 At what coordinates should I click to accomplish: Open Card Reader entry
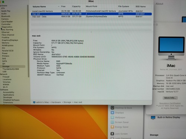pos(7,21)
